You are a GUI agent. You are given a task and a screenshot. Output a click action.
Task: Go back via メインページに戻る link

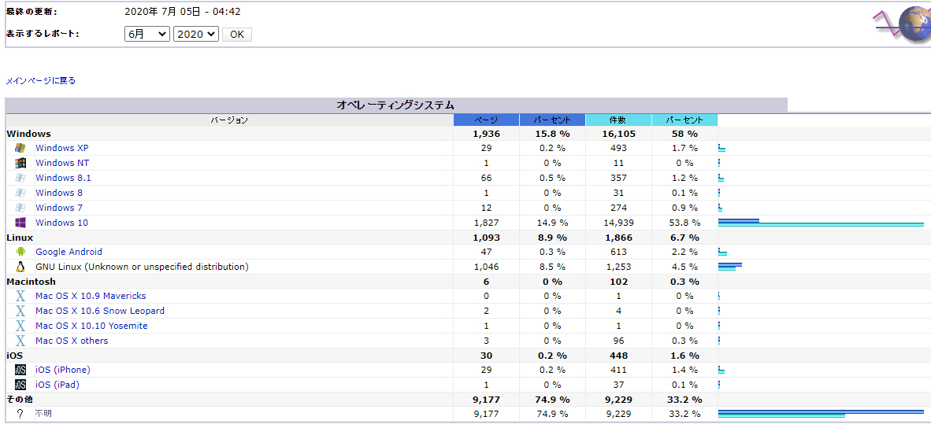(41, 80)
